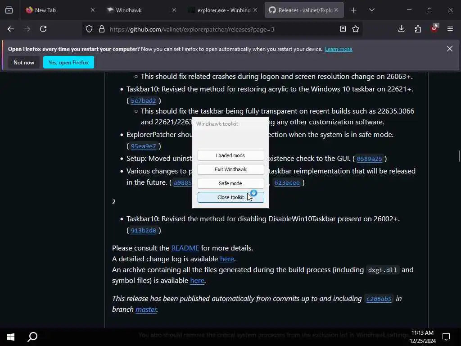Close the explorer.exe Winbindex tab
Image resolution: width=461 pixels, height=346 pixels.
[255, 10]
